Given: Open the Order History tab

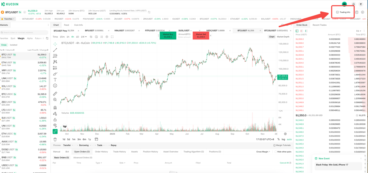Looking at the screenshot, I should pos(101,152).
